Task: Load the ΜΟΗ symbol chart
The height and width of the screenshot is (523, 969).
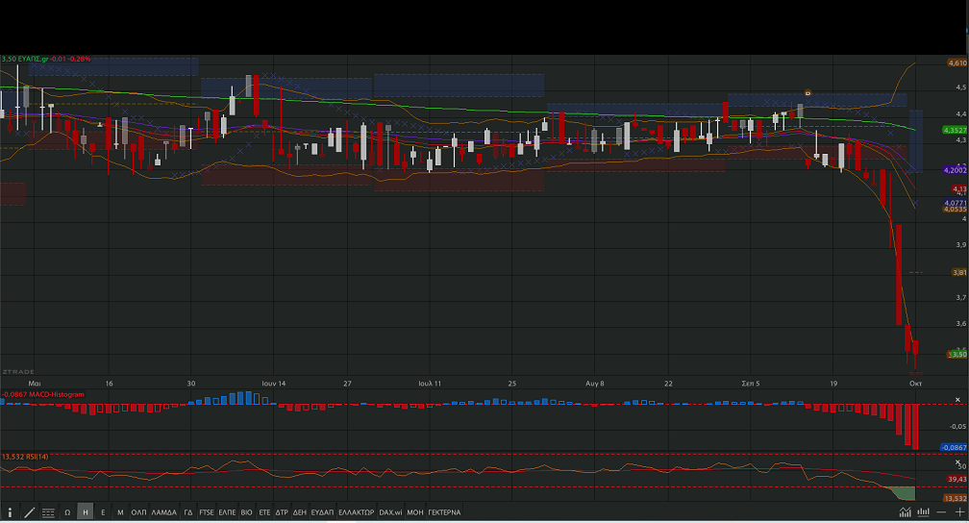Action: coord(415,512)
